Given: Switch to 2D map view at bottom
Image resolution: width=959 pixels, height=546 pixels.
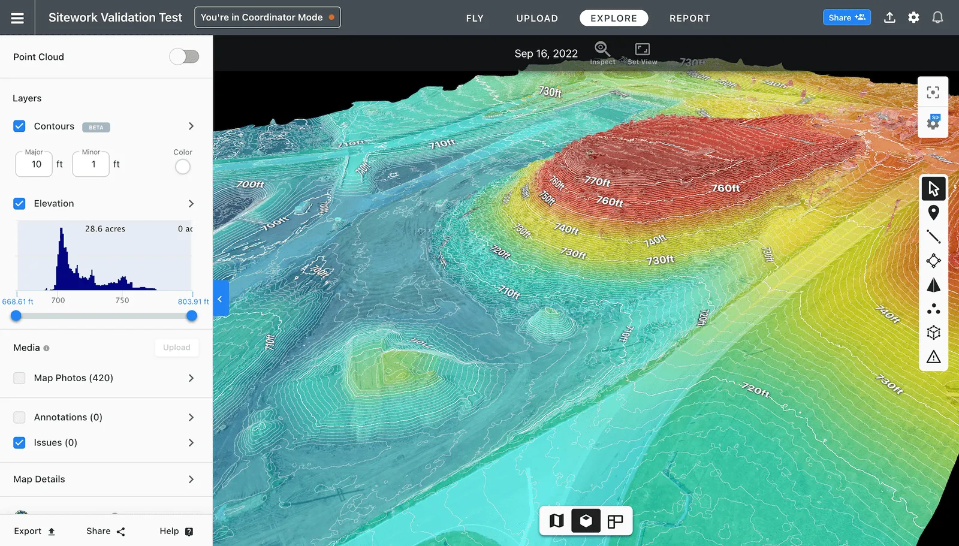Looking at the screenshot, I should pos(556,521).
